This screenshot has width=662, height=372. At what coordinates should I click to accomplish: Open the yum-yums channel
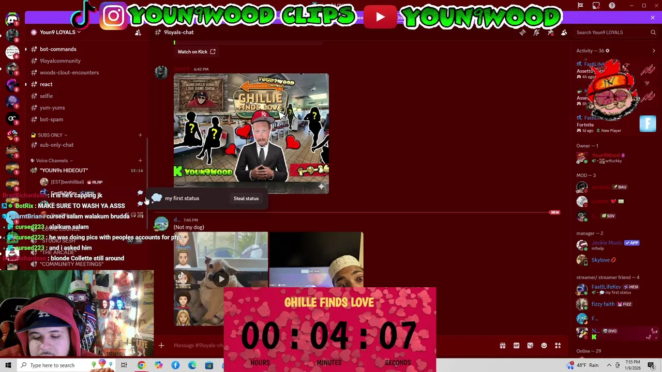52,107
